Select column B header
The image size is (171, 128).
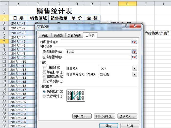click(38, 4)
